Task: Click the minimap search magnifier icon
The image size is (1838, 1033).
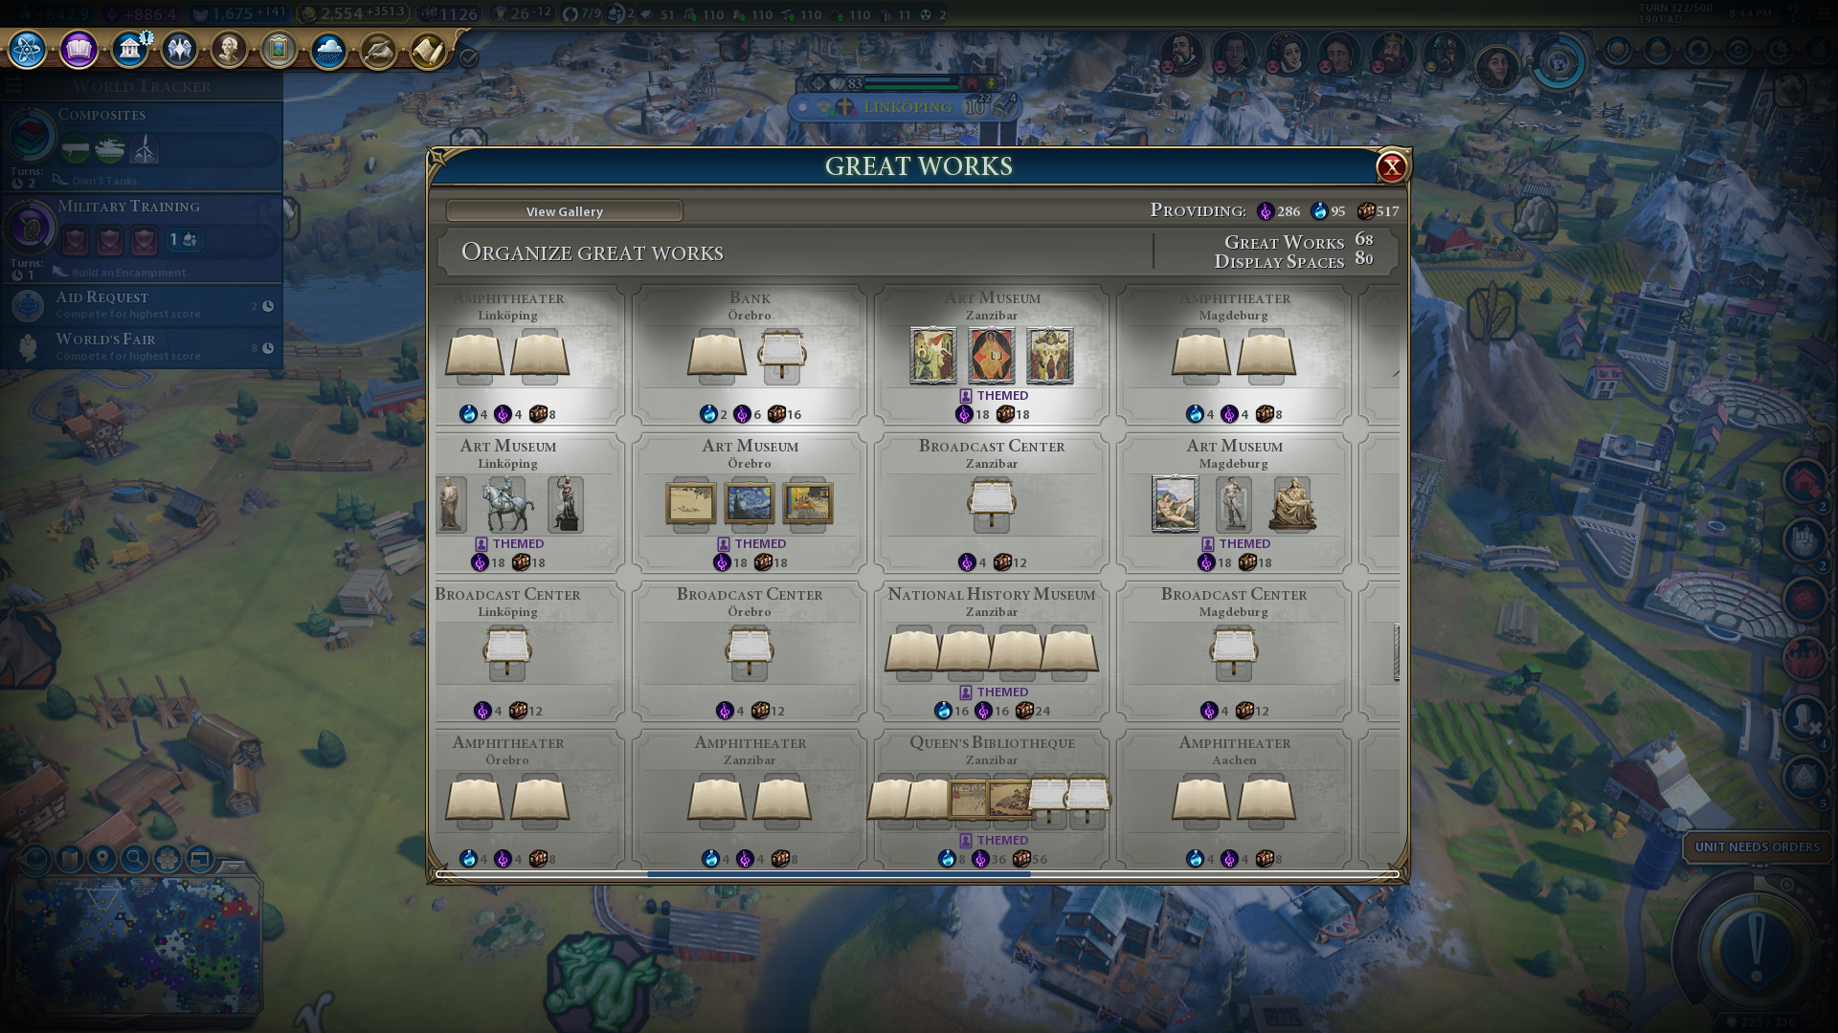Action: point(135,859)
